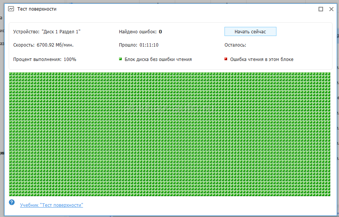
Task: Click the "Тест поверхности" title bar text
Action: tap(37, 9)
